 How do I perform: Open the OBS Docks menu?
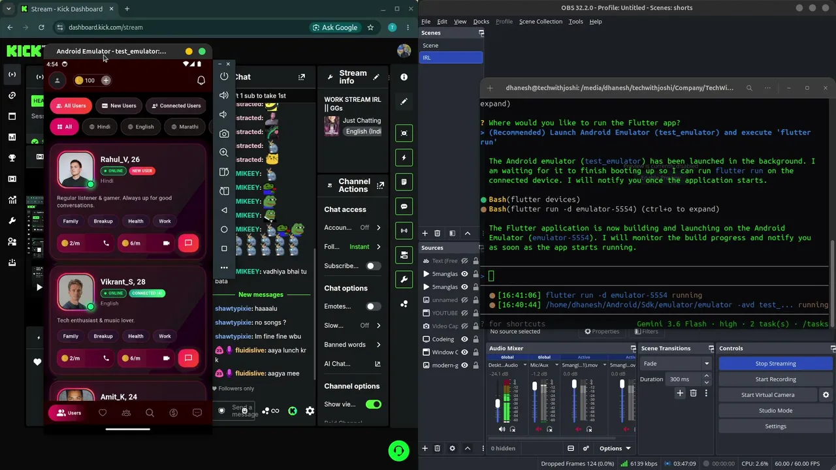tap(481, 22)
